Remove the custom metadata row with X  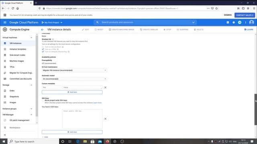coord(105,88)
